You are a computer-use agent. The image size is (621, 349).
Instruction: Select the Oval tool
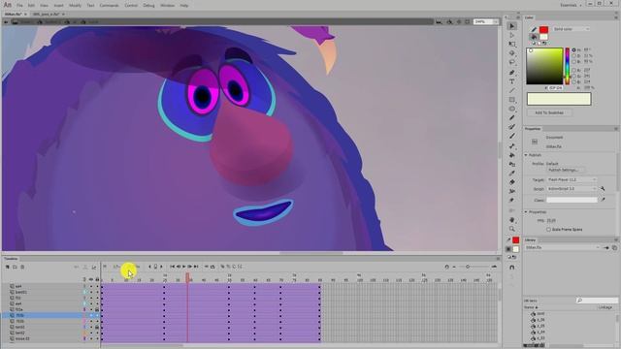coord(511,109)
